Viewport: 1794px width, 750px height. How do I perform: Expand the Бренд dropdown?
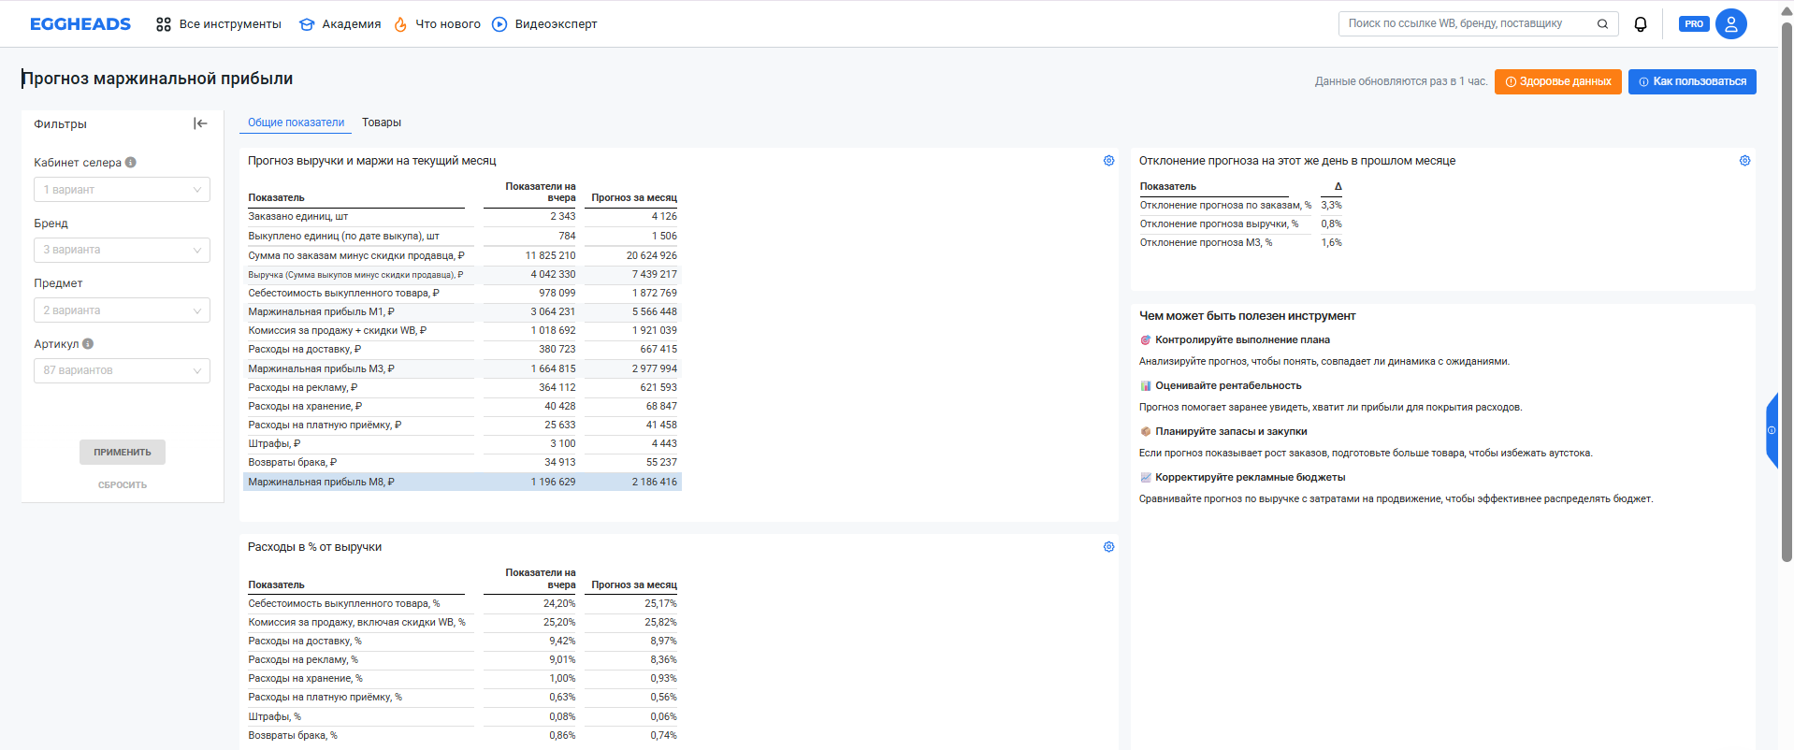[122, 250]
